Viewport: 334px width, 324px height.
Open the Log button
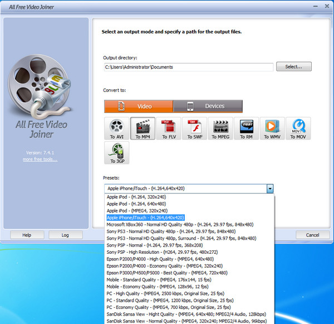tap(65, 235)
